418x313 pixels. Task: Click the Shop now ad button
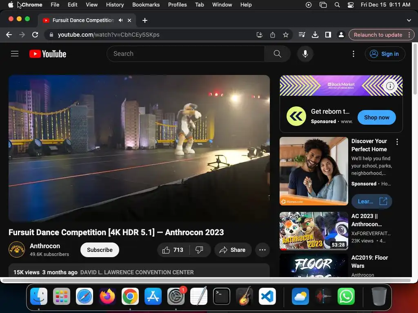(376, 117)
